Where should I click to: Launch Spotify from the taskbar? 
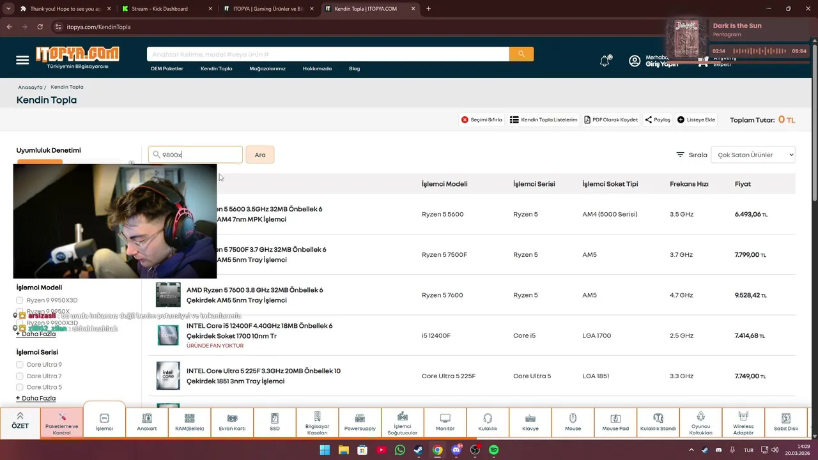(493, 450)
